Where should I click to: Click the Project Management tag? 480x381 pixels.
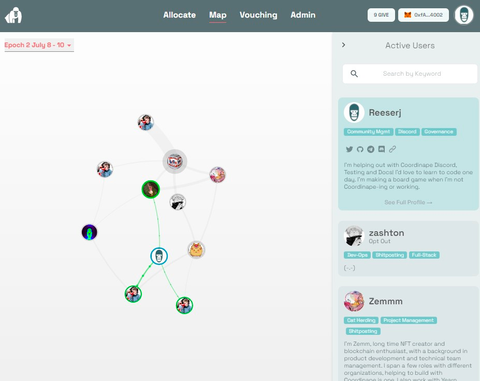(x=409, y=320)
